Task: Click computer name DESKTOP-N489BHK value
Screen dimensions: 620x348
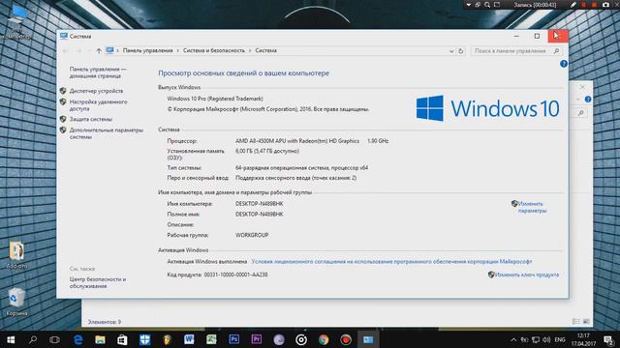Action: click(260, 204)
